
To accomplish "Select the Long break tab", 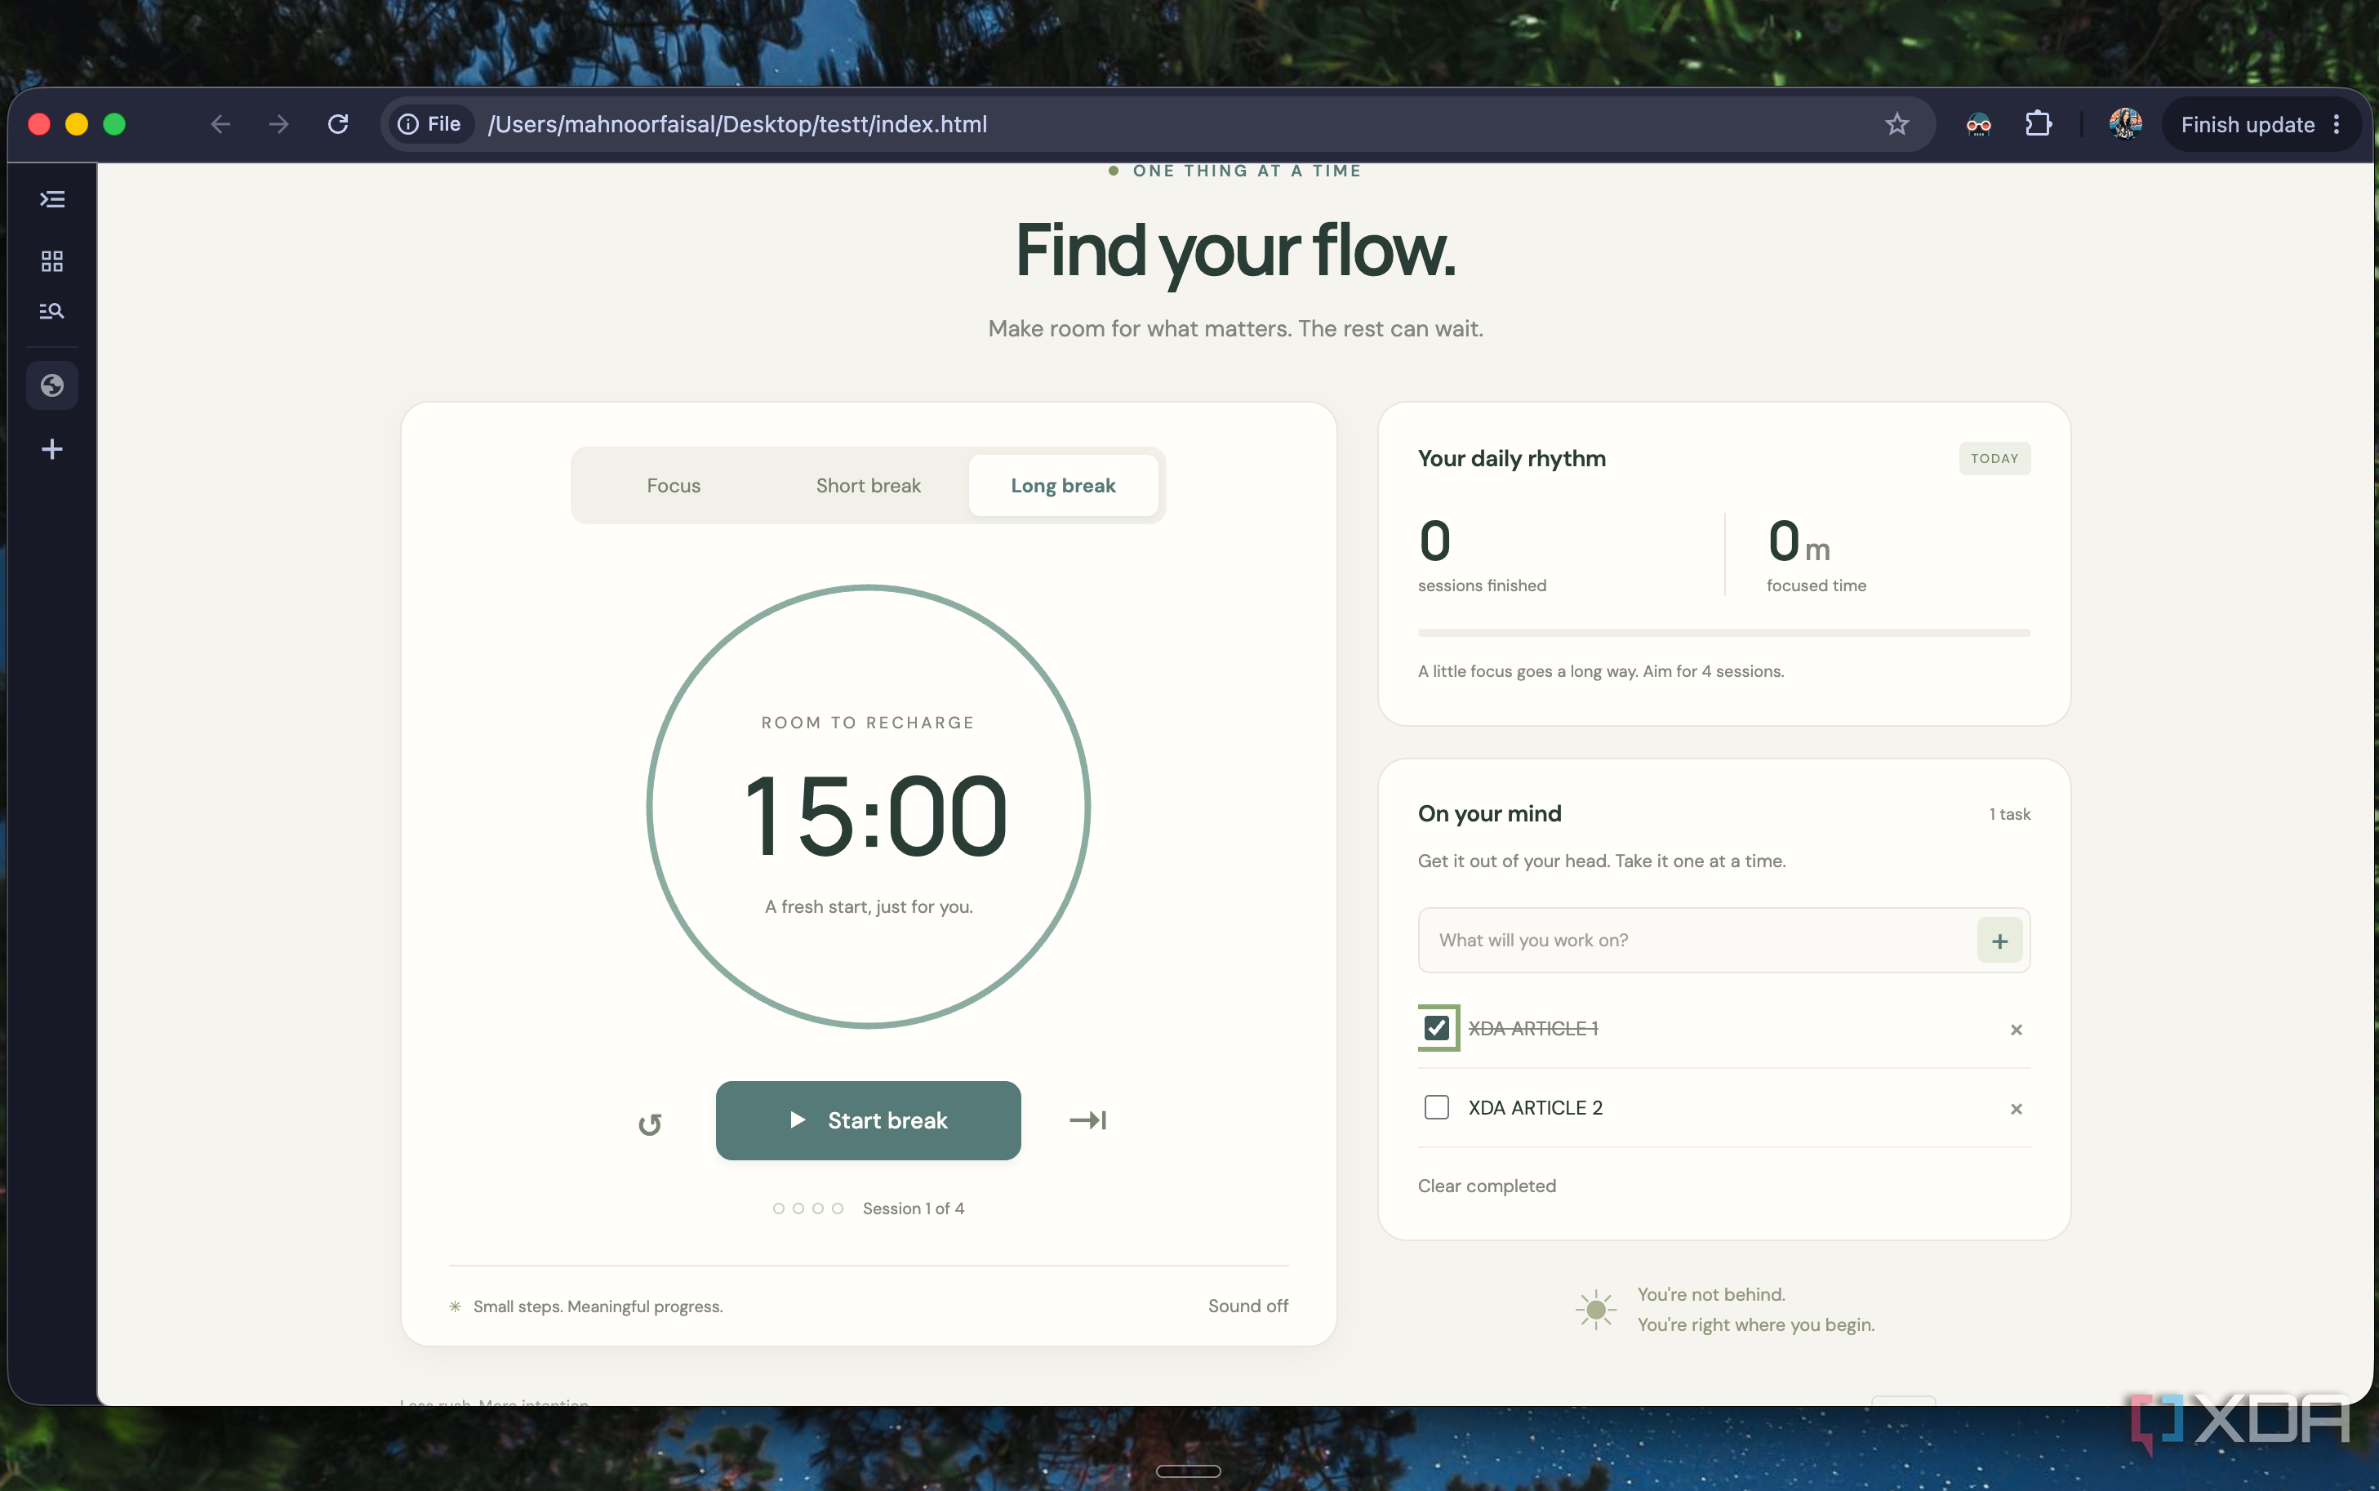I will pos(1063,485).
